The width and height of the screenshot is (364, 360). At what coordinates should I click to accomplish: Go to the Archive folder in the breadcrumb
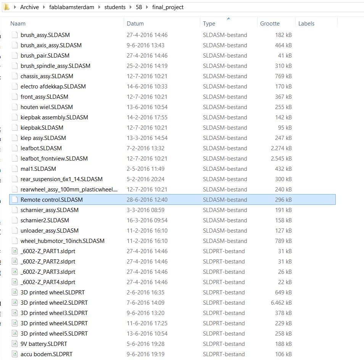click(x=29, y=7)
